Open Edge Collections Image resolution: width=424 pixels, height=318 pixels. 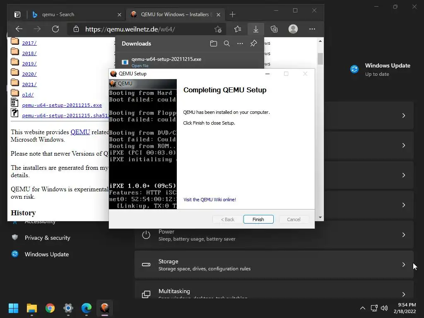point(274,29)
